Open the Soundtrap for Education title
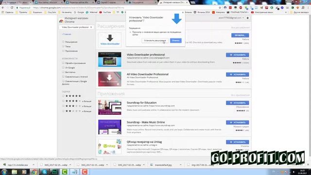 point(141,103)
